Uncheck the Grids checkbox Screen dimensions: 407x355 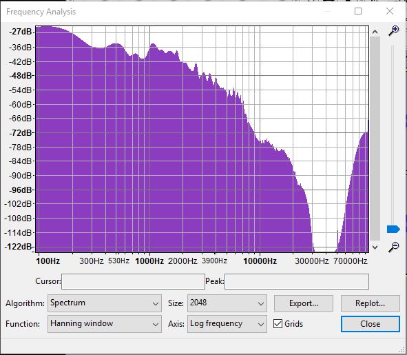click(278, 323)
